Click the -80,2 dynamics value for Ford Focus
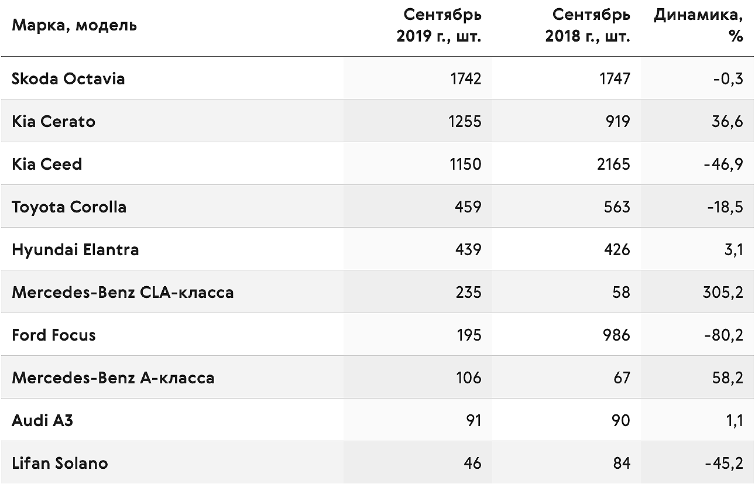755x484 pixels. coord(723,335)
